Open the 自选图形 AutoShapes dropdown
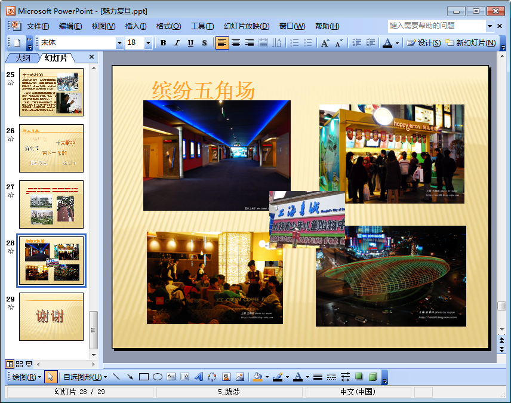The height and width of the screenshot is (403, 511). point(85,377)
